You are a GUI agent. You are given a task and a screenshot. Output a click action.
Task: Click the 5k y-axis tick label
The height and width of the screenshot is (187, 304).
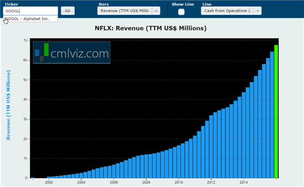[x=25, y=80]
